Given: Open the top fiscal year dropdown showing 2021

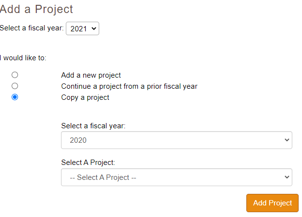Looking at the screenshot, I should [82, 28].
